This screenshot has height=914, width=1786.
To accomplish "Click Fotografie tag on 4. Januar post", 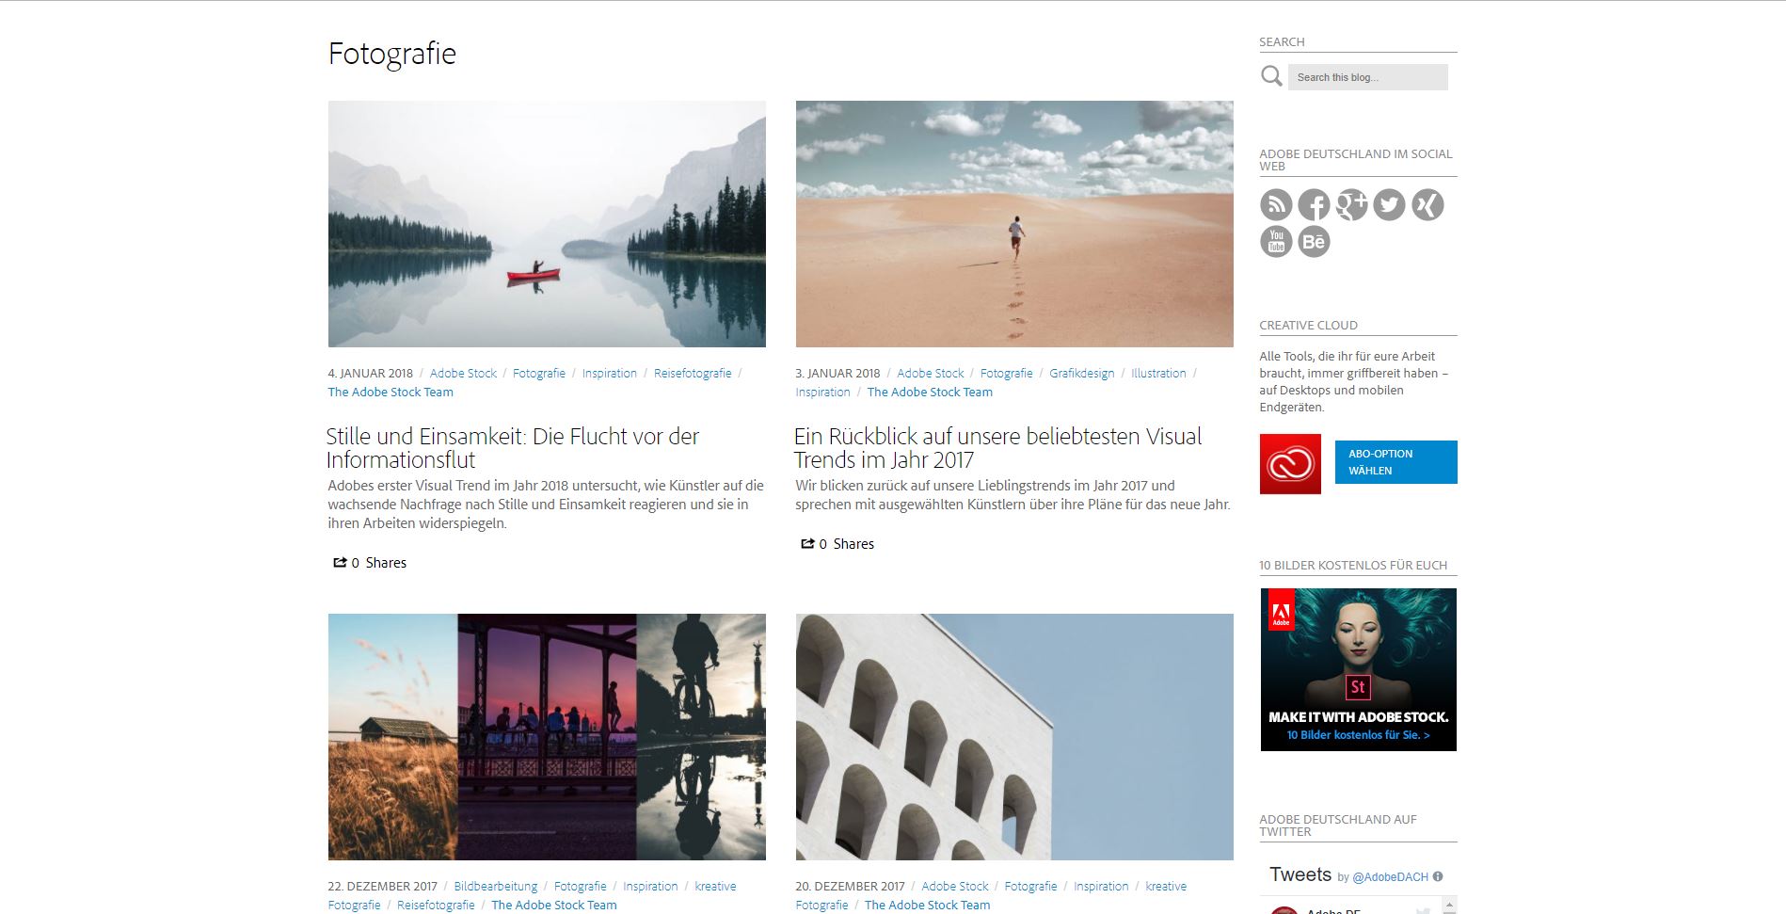I will (539, 373).
